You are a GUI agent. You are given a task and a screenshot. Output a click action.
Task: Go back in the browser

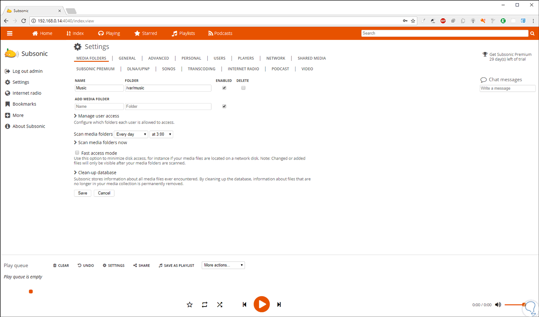pos(6,21)
